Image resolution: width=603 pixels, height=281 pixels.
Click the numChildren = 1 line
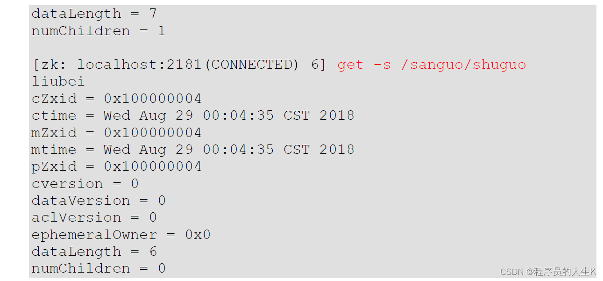click(x=99, y=31)
